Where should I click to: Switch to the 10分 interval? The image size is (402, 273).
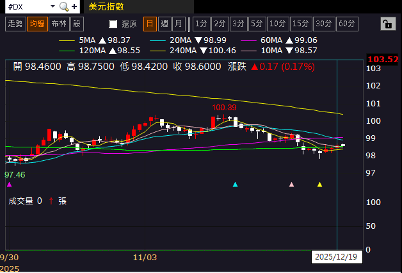278,24
